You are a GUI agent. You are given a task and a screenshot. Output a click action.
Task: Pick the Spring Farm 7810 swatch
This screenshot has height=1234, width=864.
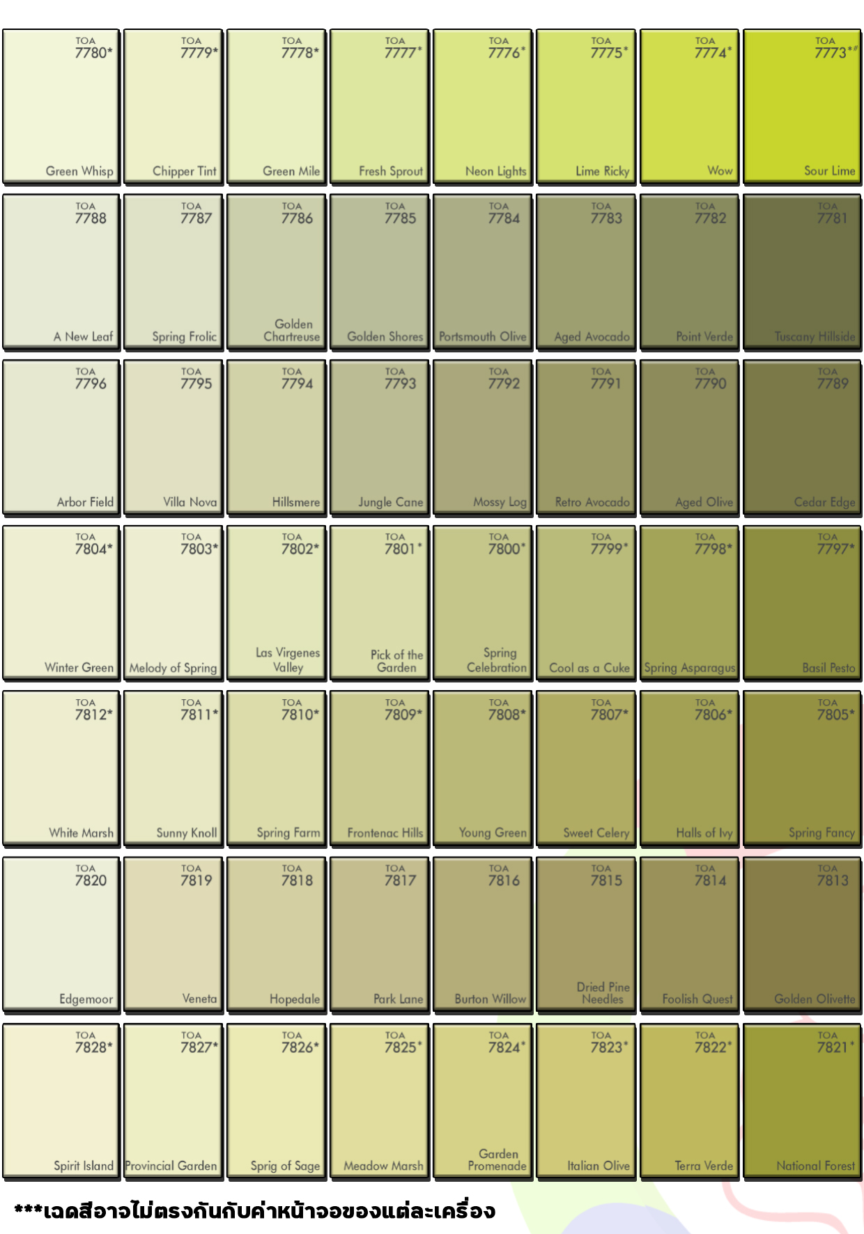[x=276, y=768]
